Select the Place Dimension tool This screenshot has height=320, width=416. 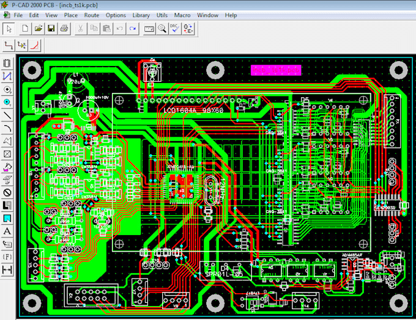[x=7, y=270]
